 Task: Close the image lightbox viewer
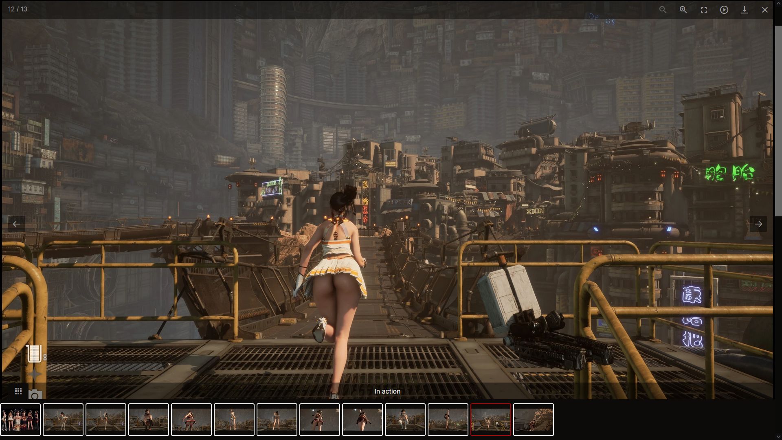764,10
